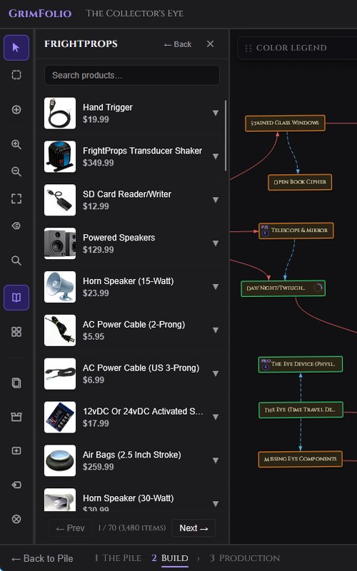The height and width of the screenshot is (571, 357).
Task: Click the Back link in FrightProps panel
Action: tap(178, 44)
